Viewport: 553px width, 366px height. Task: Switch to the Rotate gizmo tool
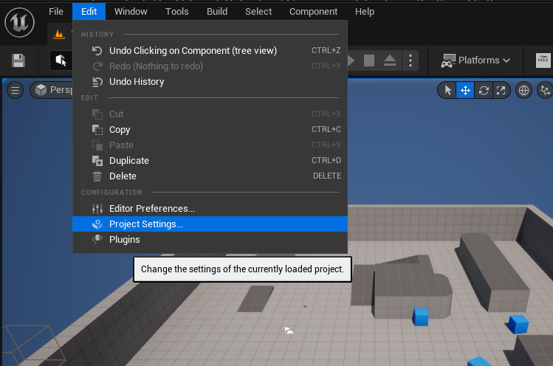pos(484,90)
